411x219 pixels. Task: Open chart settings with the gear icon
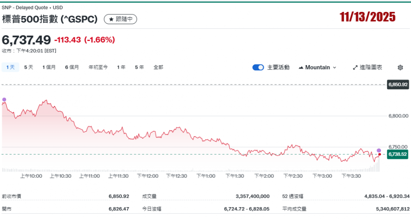[400, 68]
